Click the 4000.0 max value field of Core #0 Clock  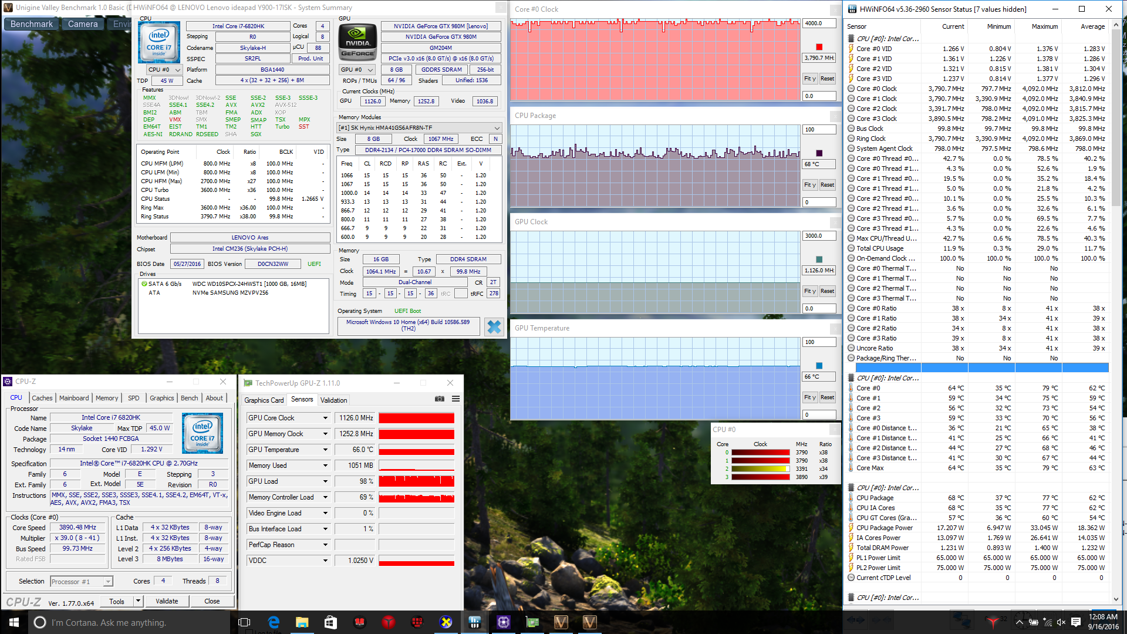click(x=818, y=23)
